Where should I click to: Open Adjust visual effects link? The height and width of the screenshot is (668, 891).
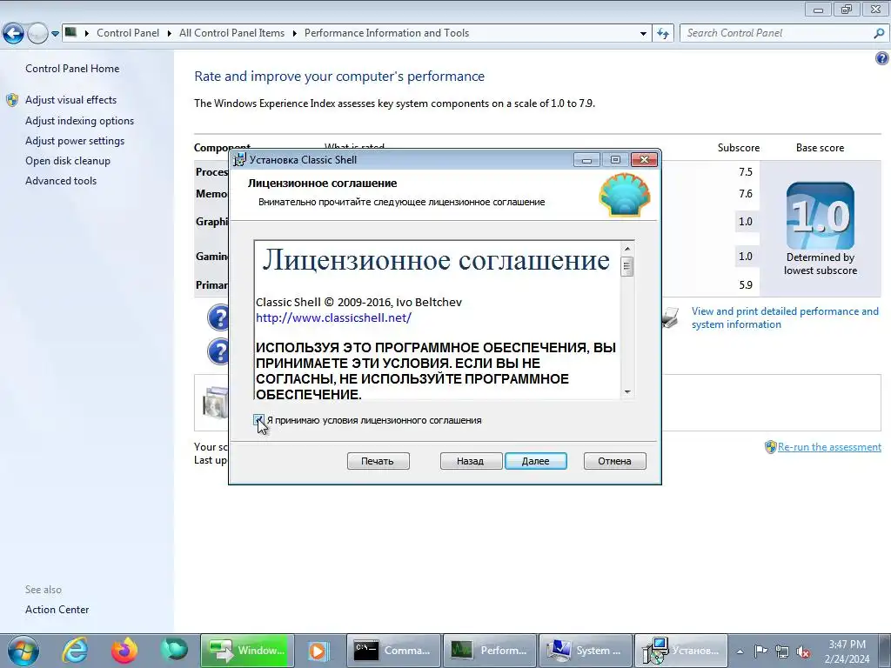pos(71,100)
